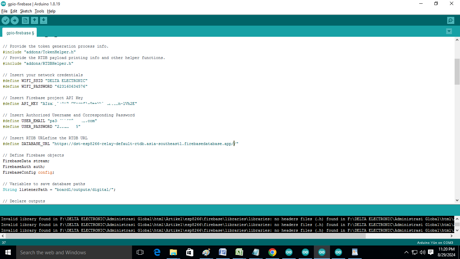Open the Help menu
Screen dimensions: 460x259
click(x=51, y=11)
